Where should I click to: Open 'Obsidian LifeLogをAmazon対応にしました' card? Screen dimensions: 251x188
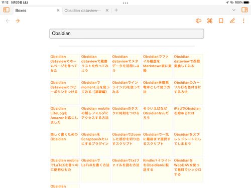coord(65,118)
